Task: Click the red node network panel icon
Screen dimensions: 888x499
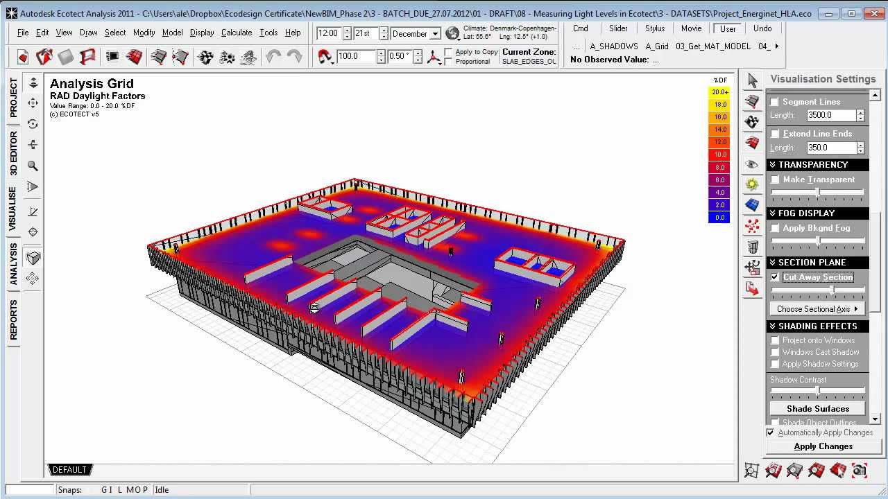Action: (x=752, y=226)
